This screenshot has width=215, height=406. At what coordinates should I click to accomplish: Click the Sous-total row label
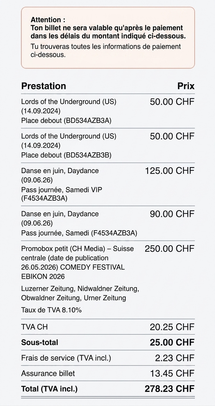(x=40, y=342)
